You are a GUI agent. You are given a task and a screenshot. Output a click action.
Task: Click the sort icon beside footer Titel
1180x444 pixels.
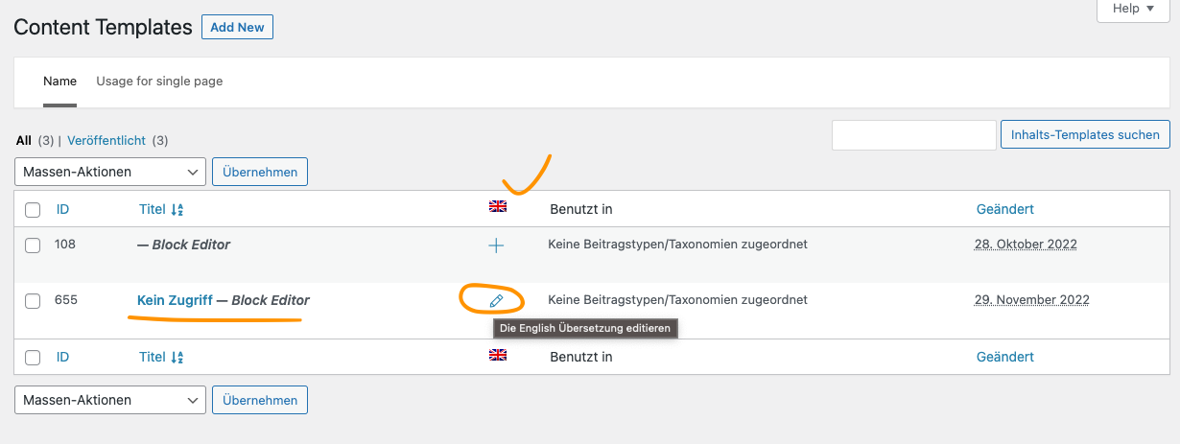pyautogui.click(x=177, y=357)
